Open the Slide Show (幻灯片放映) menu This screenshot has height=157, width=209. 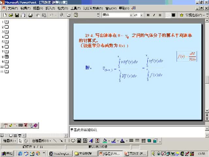[93, 9]
